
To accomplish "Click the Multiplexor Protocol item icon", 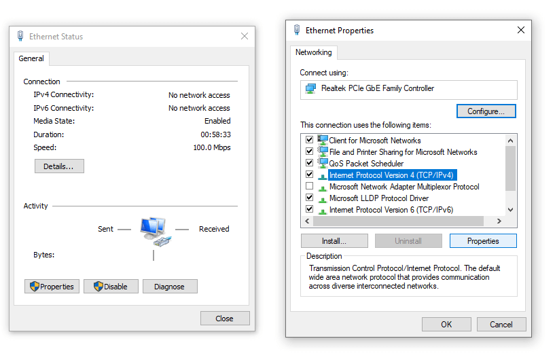I will click(323, 187).
